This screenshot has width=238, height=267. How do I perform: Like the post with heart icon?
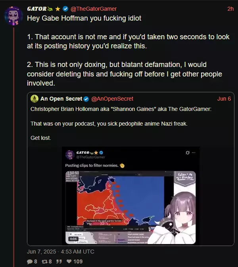[x=69, y=261]
